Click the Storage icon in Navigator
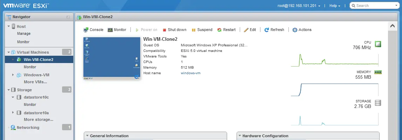Image resolution: width=402 pixels, height=140 pixels. coord(14,90)
